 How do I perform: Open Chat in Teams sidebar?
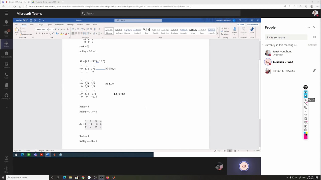6,33
